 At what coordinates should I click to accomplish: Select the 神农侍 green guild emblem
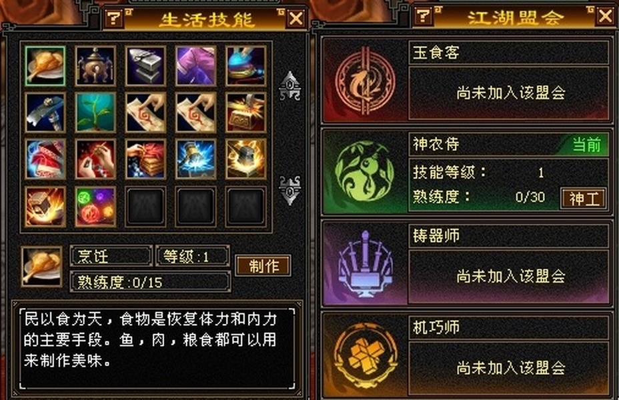[364, 173]
